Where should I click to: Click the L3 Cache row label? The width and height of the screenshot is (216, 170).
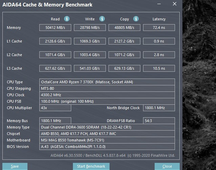[x=15, y=68]
